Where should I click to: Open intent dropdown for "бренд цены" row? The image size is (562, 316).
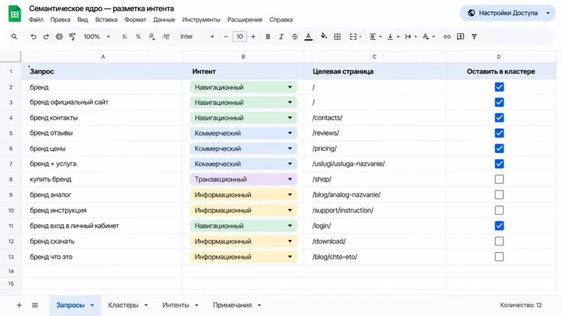(290, 148)
